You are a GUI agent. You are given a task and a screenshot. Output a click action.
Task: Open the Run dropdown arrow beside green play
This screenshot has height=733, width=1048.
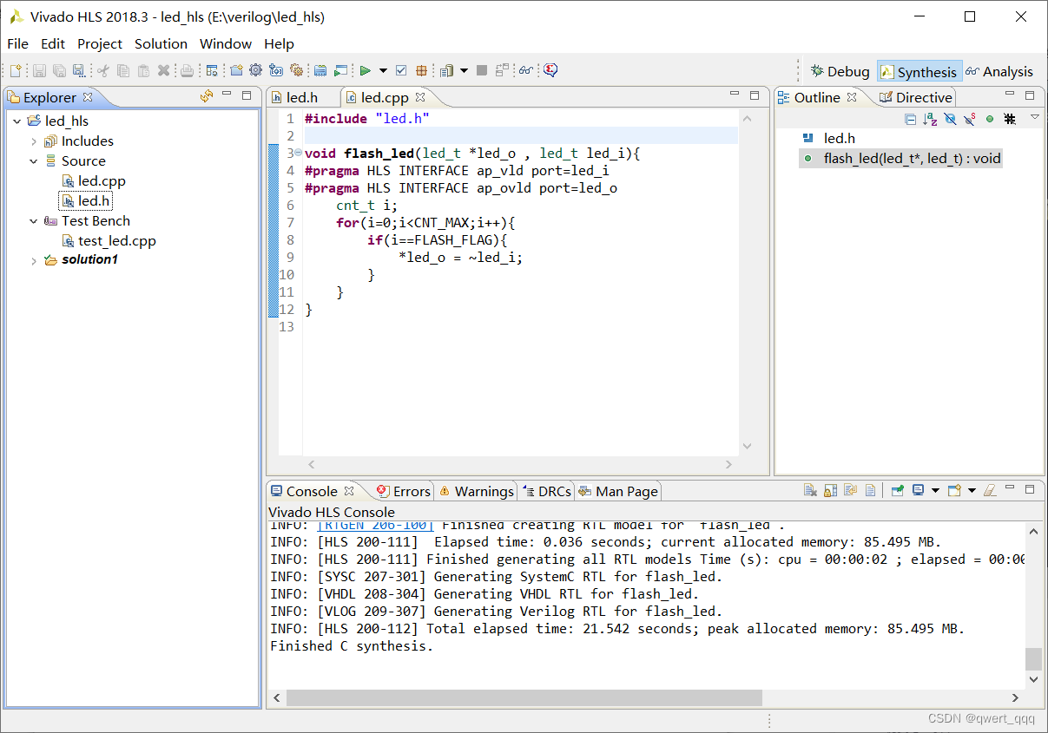383,70
